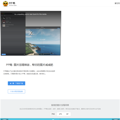Click the red-framed avatar thumbnail in file list
120x120 pixels.
tap(4, 22)
